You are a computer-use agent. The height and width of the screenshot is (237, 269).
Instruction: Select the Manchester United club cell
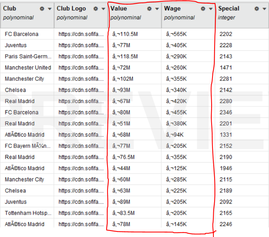(x=28, y=68)
